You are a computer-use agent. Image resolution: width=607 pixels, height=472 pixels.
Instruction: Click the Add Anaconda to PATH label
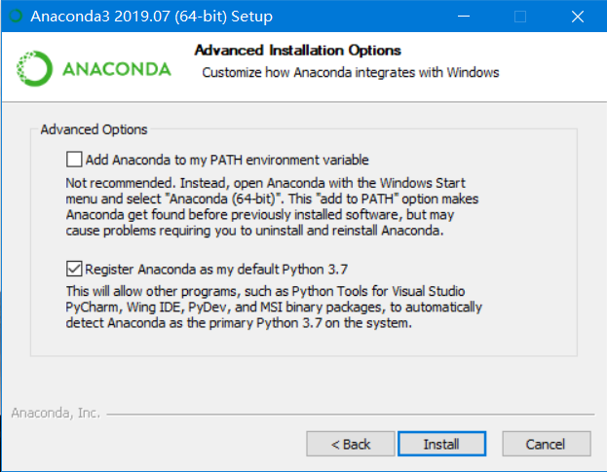click(x=227, y=160)
